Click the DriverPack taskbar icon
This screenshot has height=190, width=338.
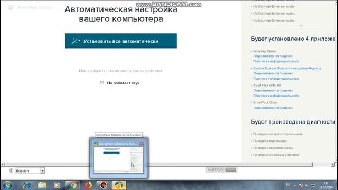(119, 185)
